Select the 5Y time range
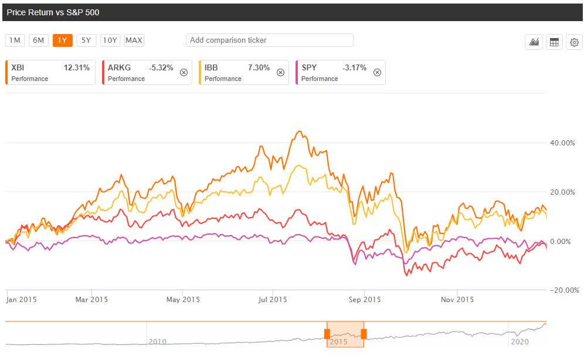584x359 pixels. (86, 40)
